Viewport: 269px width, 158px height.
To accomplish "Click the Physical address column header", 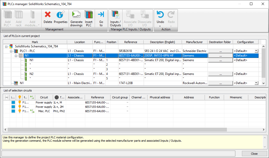I will click(160, 97).
